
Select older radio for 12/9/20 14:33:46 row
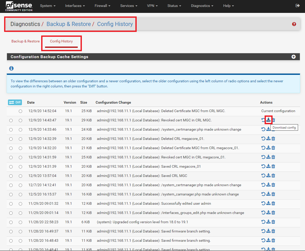tap(11, 130)
